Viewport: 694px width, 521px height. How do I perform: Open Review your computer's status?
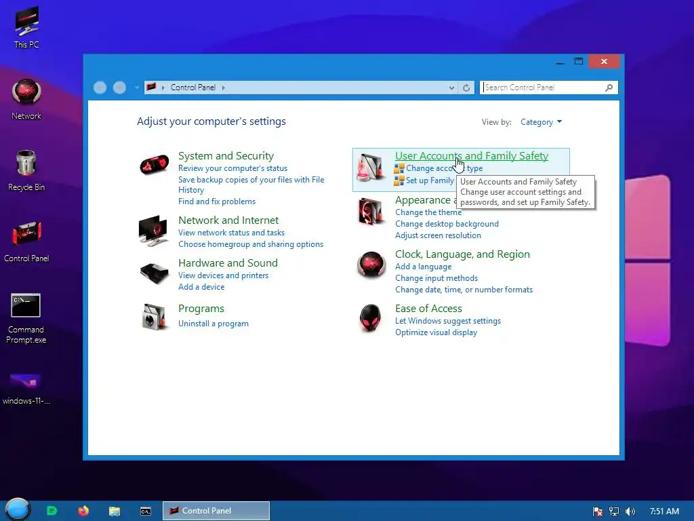click(233, 168)
